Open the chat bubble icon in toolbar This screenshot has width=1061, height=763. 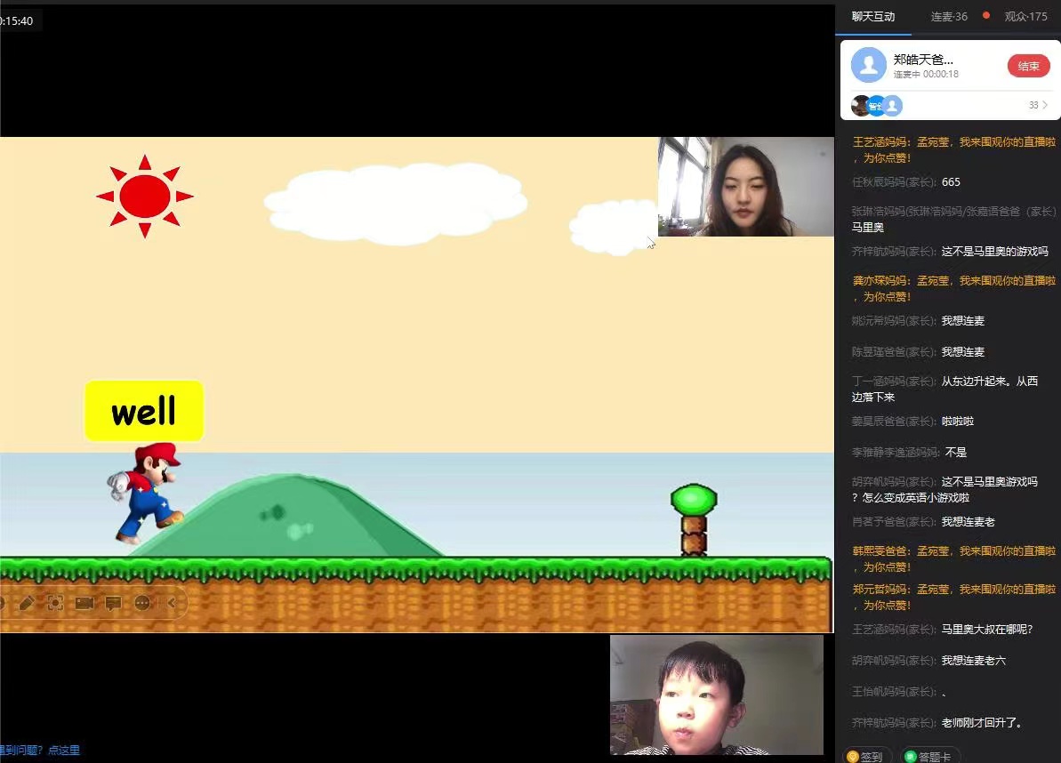pos(113,603)
